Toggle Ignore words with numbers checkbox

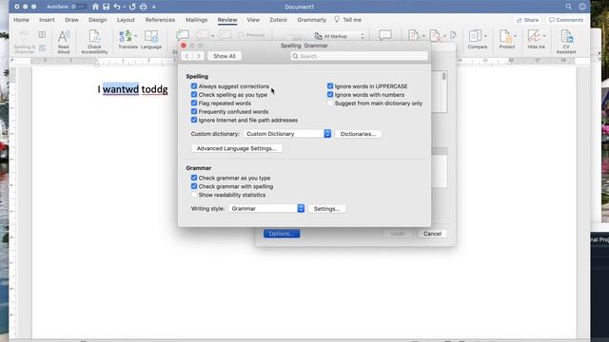(x=330, y=95)
